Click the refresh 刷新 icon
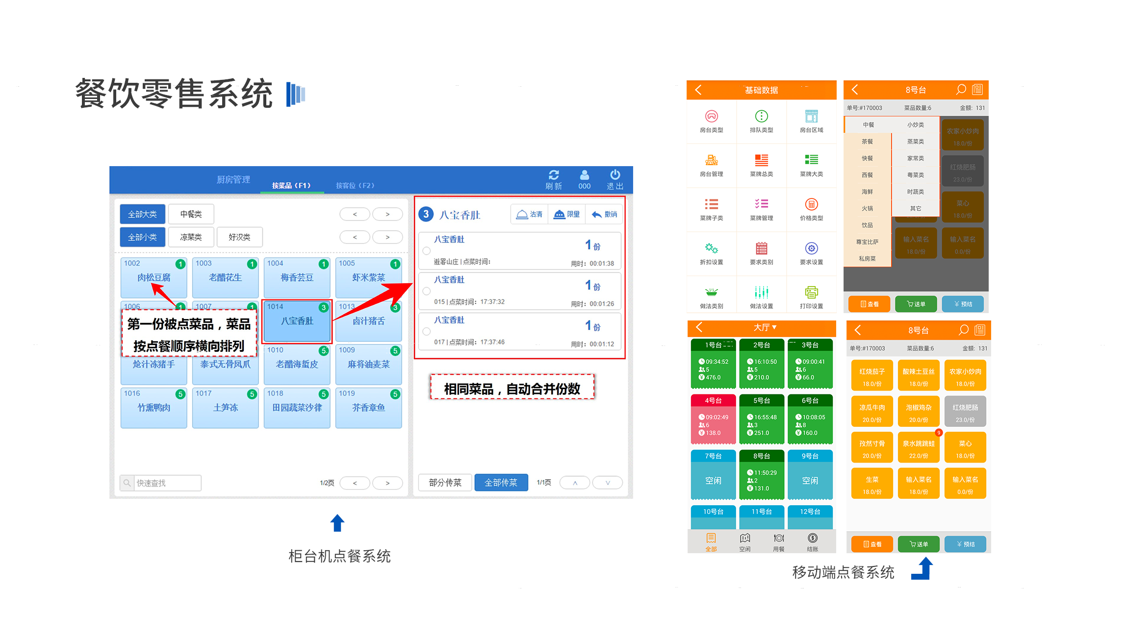The image size is (1128, 637). (x=554, y=175)
